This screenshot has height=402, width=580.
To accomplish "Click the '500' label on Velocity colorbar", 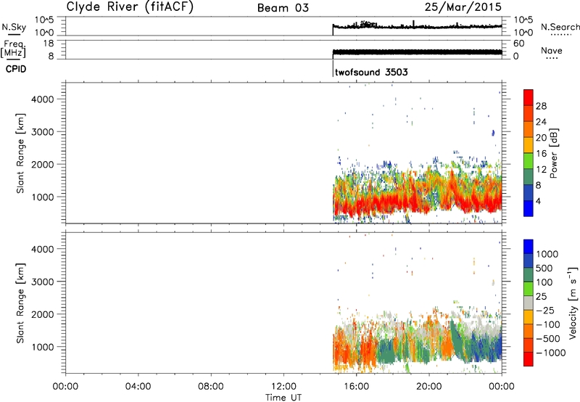I will (544, 268).
